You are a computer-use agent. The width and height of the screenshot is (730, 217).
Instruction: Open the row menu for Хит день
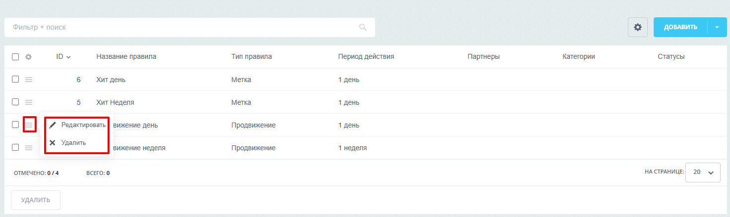(29, 80)
